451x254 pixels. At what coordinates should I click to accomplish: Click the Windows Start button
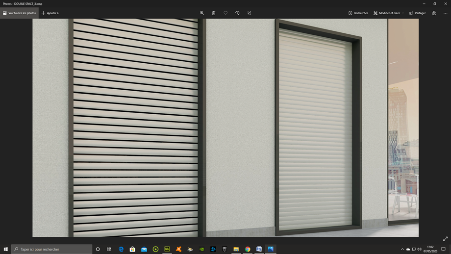(6, 249)
